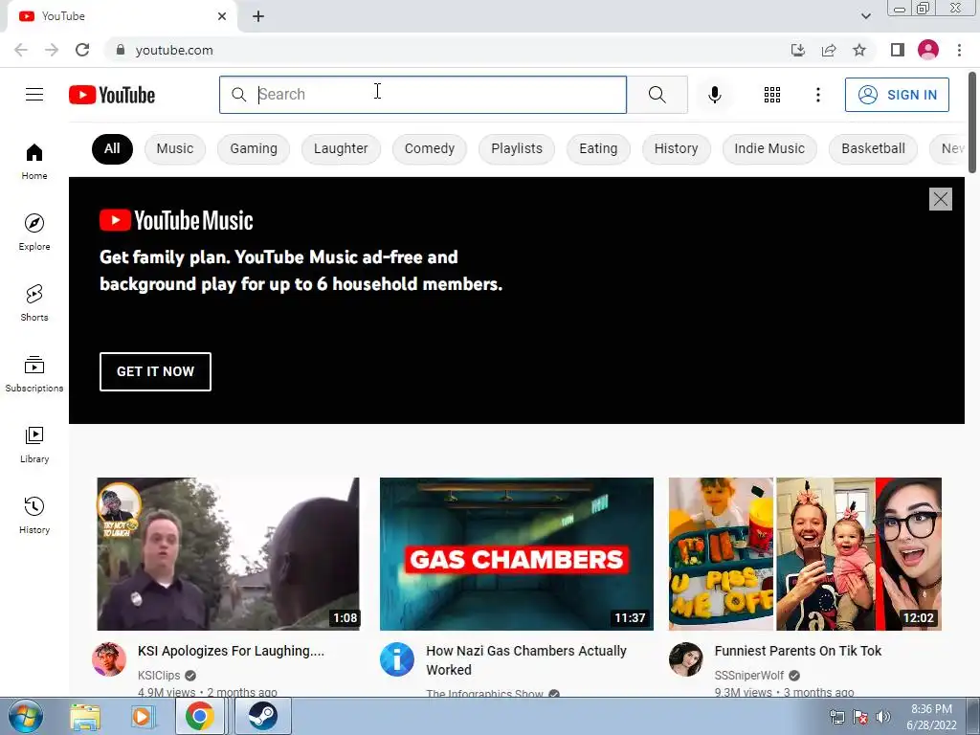This screenshot has height=735, width=980.
Task: Open Library in sidebar
Action: [x=34, y=444]
